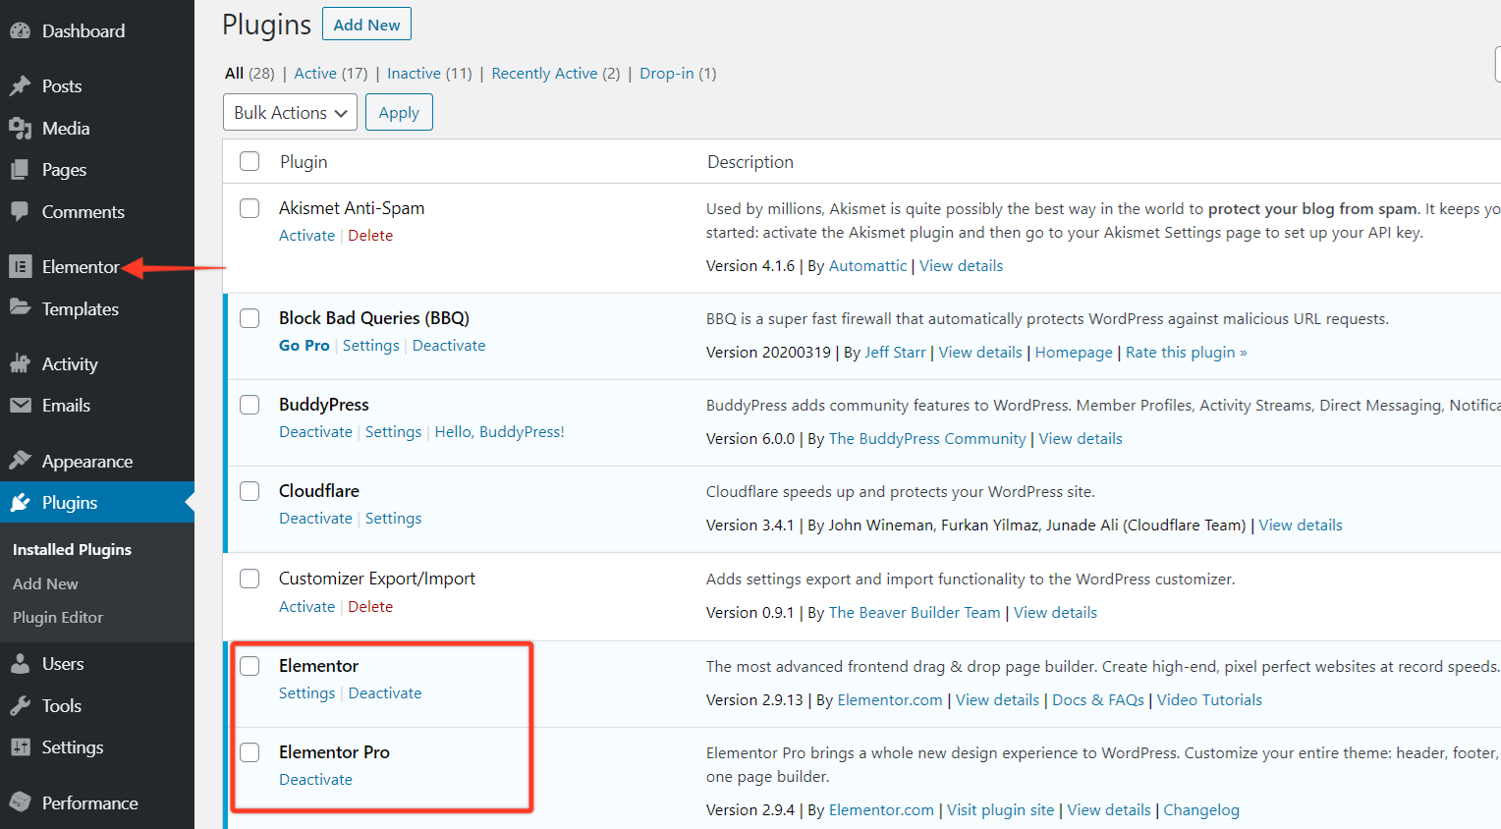Check the Block Bad Queries checkbox

click(x=250, y=318)
